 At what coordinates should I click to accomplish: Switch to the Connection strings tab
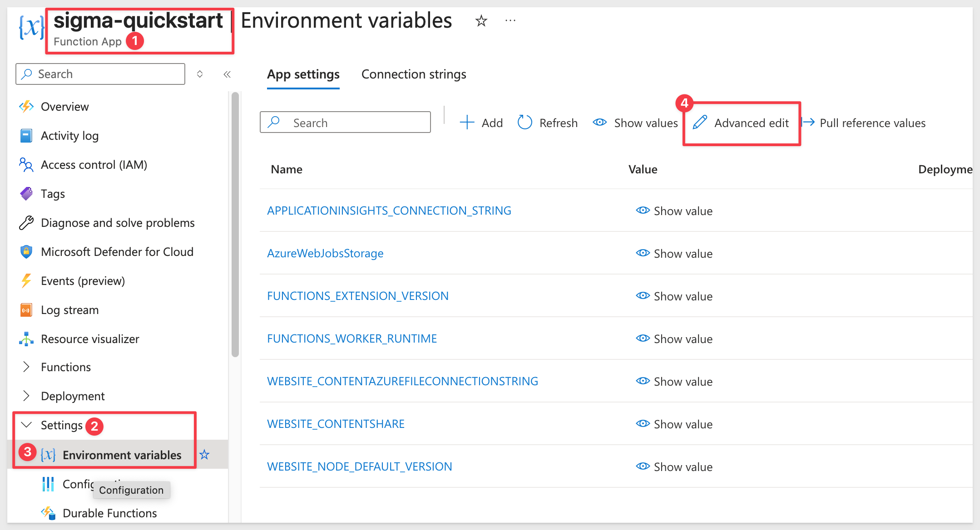414,74
